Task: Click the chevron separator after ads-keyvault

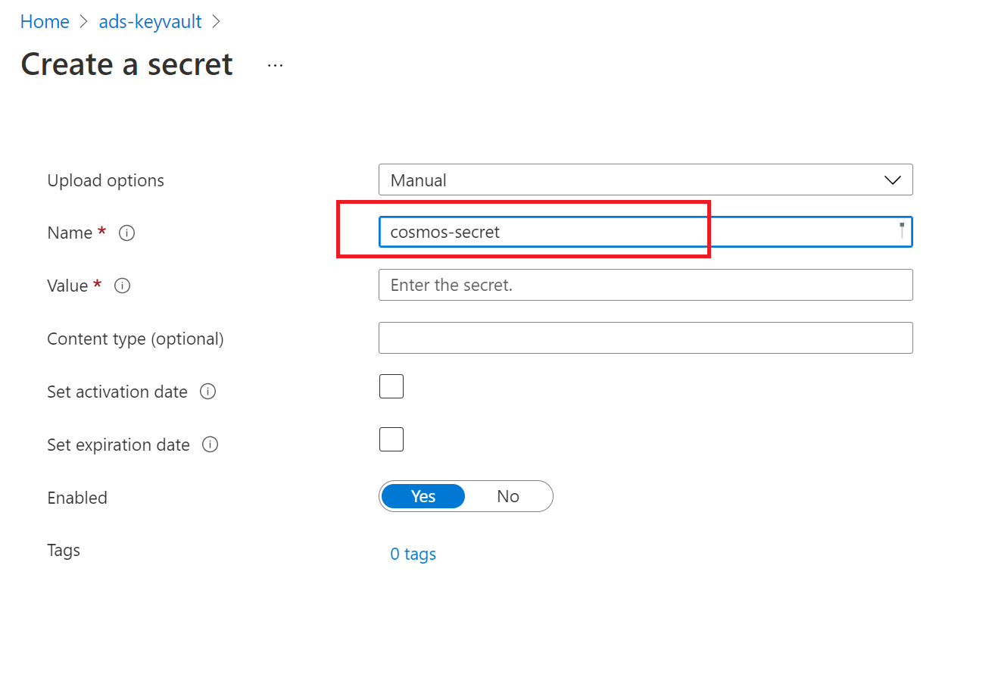Action: click(x=217, y=22)
